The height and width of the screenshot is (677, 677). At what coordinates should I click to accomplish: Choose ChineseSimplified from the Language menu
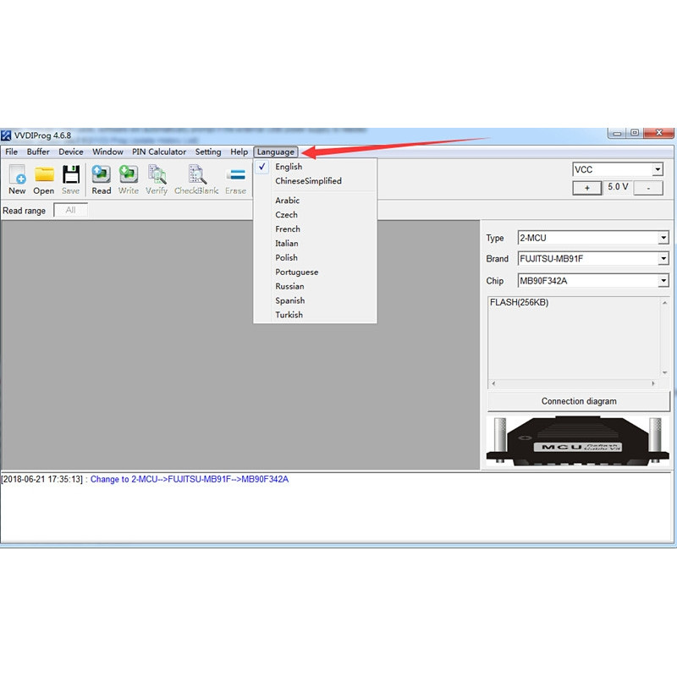click(x=308, y=181)
